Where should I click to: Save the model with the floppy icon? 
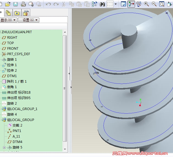pos(15,4)
